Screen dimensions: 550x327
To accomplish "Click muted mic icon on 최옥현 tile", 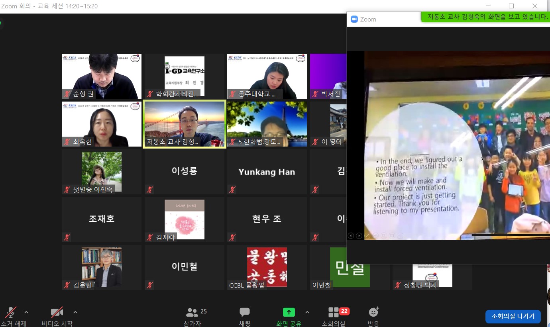I will (x=67, y=142).
